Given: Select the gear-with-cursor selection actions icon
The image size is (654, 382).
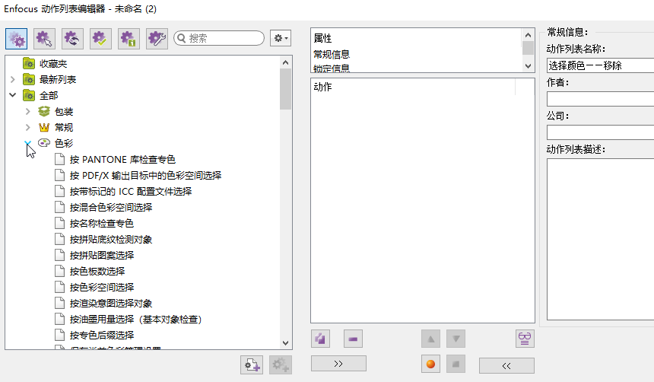Looking at the screenshot, I should (x=45, y=38).
